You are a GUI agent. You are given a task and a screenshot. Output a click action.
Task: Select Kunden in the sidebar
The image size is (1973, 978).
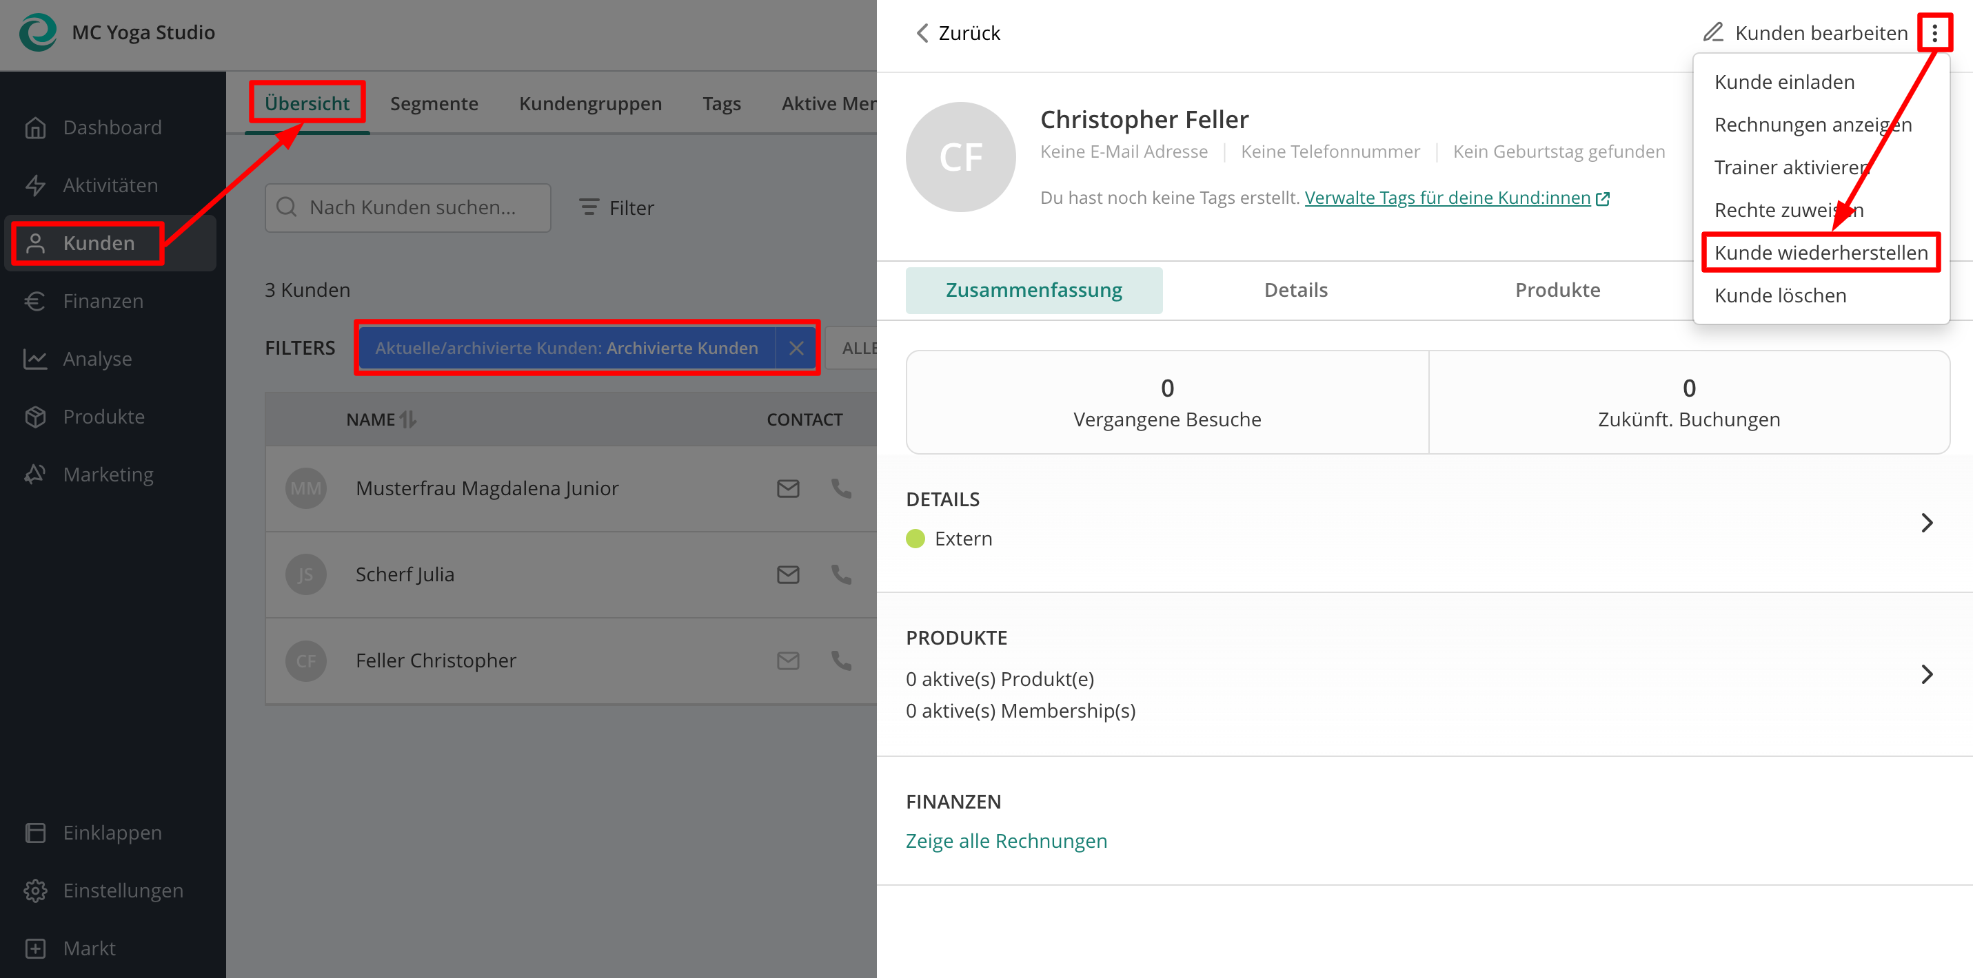[110, 243]
